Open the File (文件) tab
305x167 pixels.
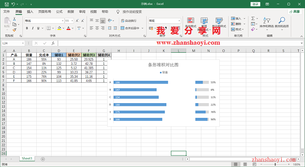(x=6, y=12)
